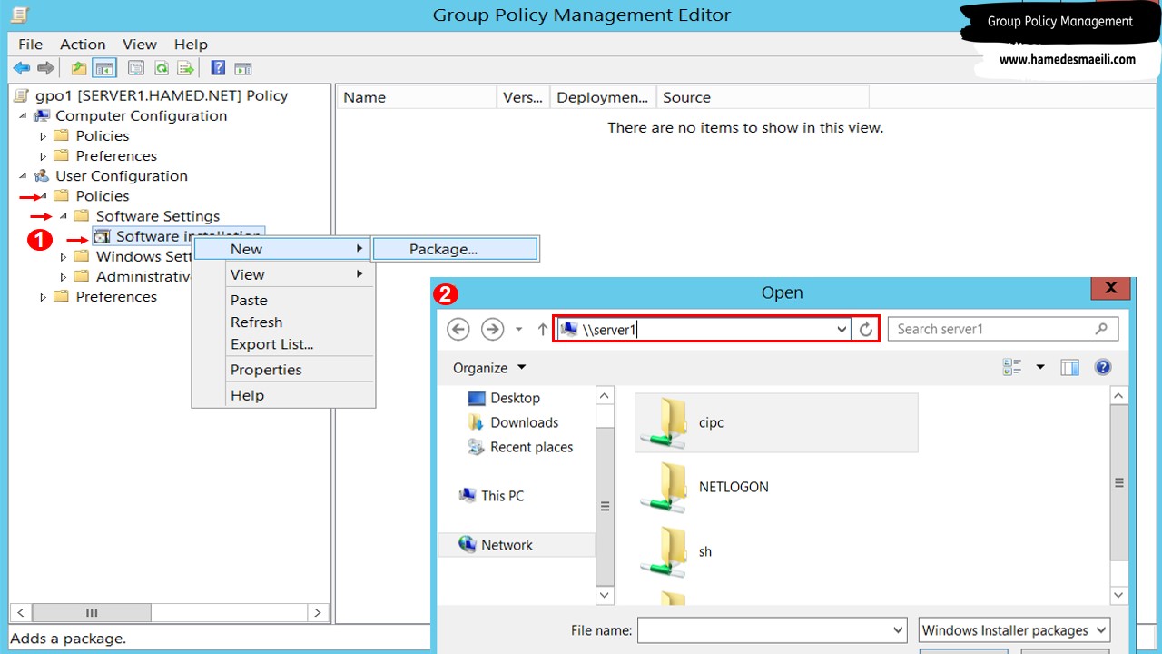Click This PC in Open dialog sidebar
1162x654 pixels.
click(x=502, y=496)
